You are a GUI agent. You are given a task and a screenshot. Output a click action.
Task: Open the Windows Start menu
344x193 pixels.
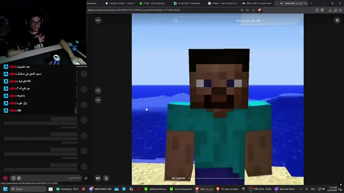click(5, 189)
